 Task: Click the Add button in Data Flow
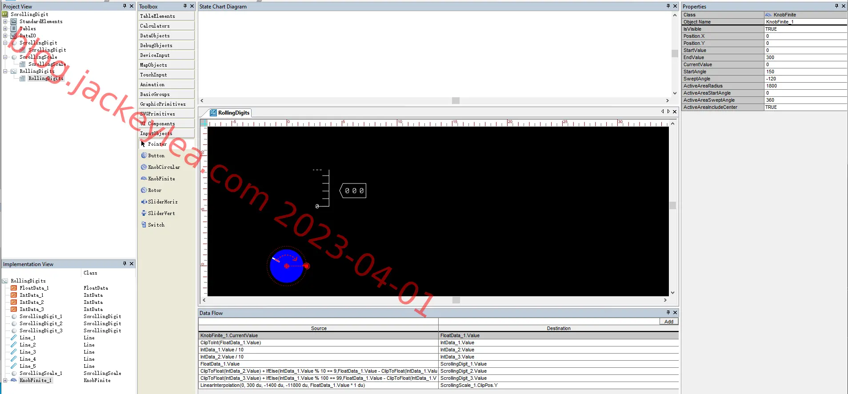(x=669, y=322)
